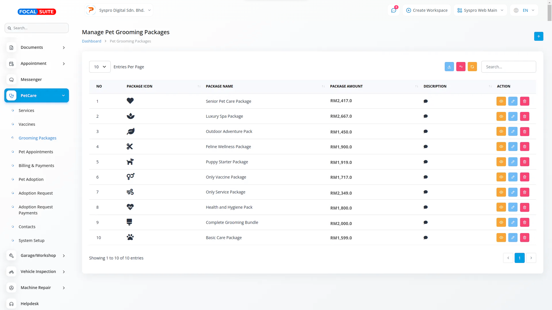View the Puppy Starter Package details
The width and height of the screenshot is (552, 310).
[501, 162]
